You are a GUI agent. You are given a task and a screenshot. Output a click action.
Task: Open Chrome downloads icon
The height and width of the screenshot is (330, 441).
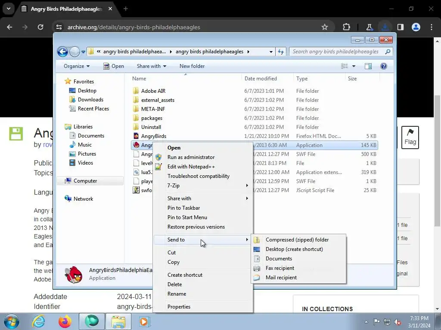pos(385,27)
